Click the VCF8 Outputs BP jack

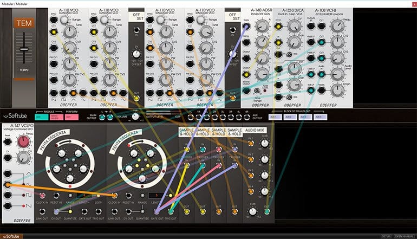point(311,26)
